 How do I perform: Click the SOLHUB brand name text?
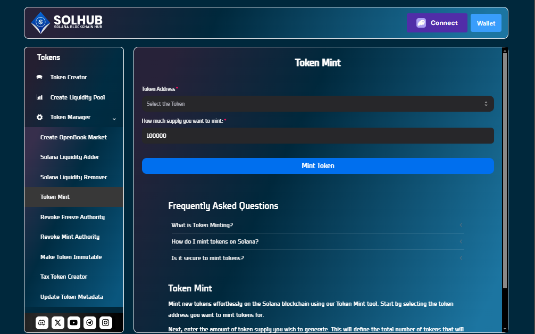(x=78, y=20)
